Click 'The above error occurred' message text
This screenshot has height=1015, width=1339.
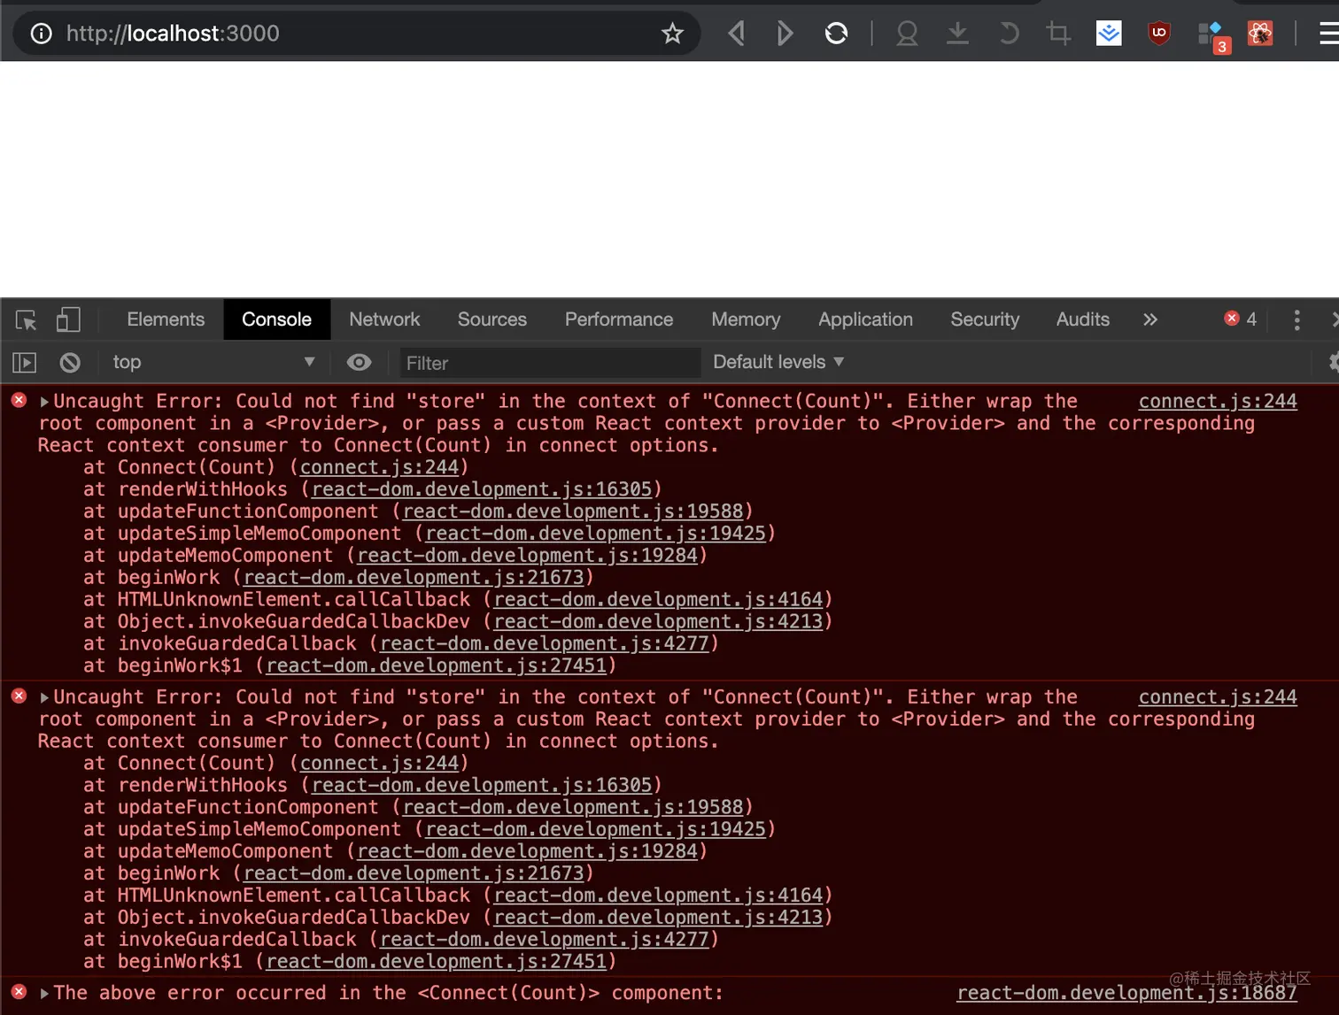click(389, 993)
